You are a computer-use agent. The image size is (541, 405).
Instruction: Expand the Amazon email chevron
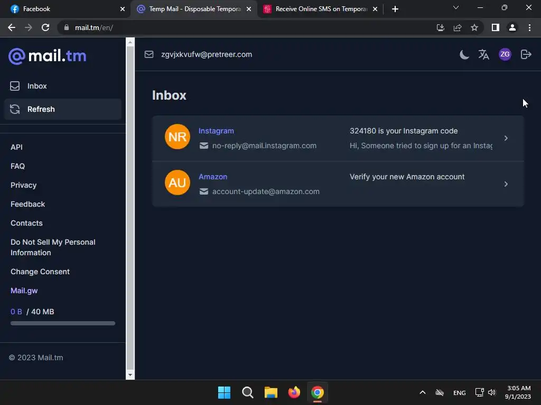click(x=506, y=184)
